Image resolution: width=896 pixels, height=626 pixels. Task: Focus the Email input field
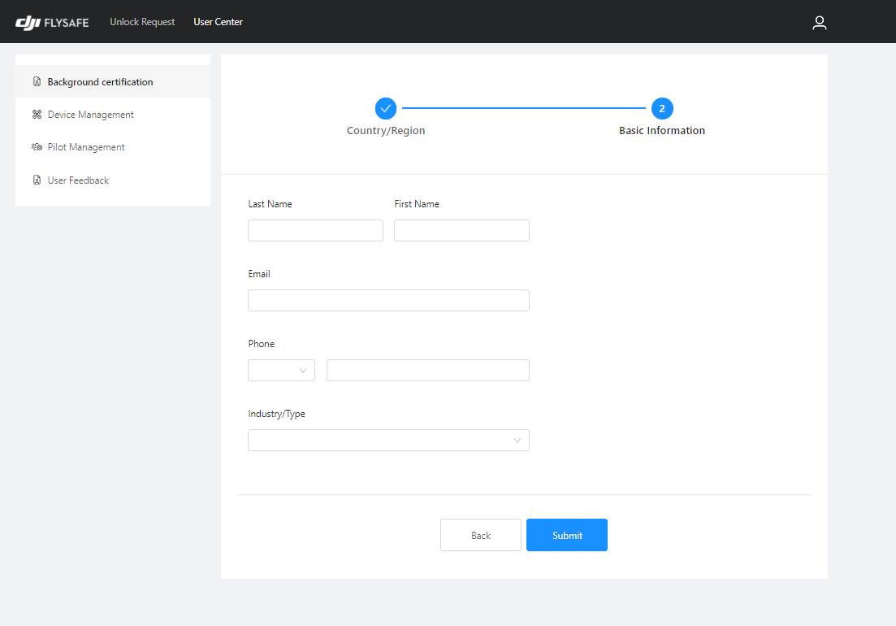tap(388, 300)
